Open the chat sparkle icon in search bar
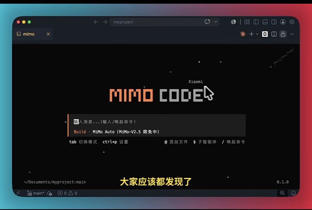 (207, 22)
